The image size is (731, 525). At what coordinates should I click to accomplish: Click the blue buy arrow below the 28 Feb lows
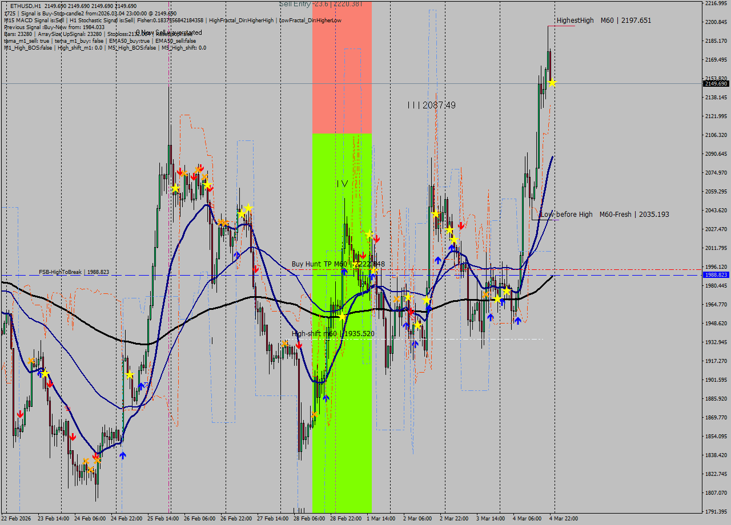(327, 398)
